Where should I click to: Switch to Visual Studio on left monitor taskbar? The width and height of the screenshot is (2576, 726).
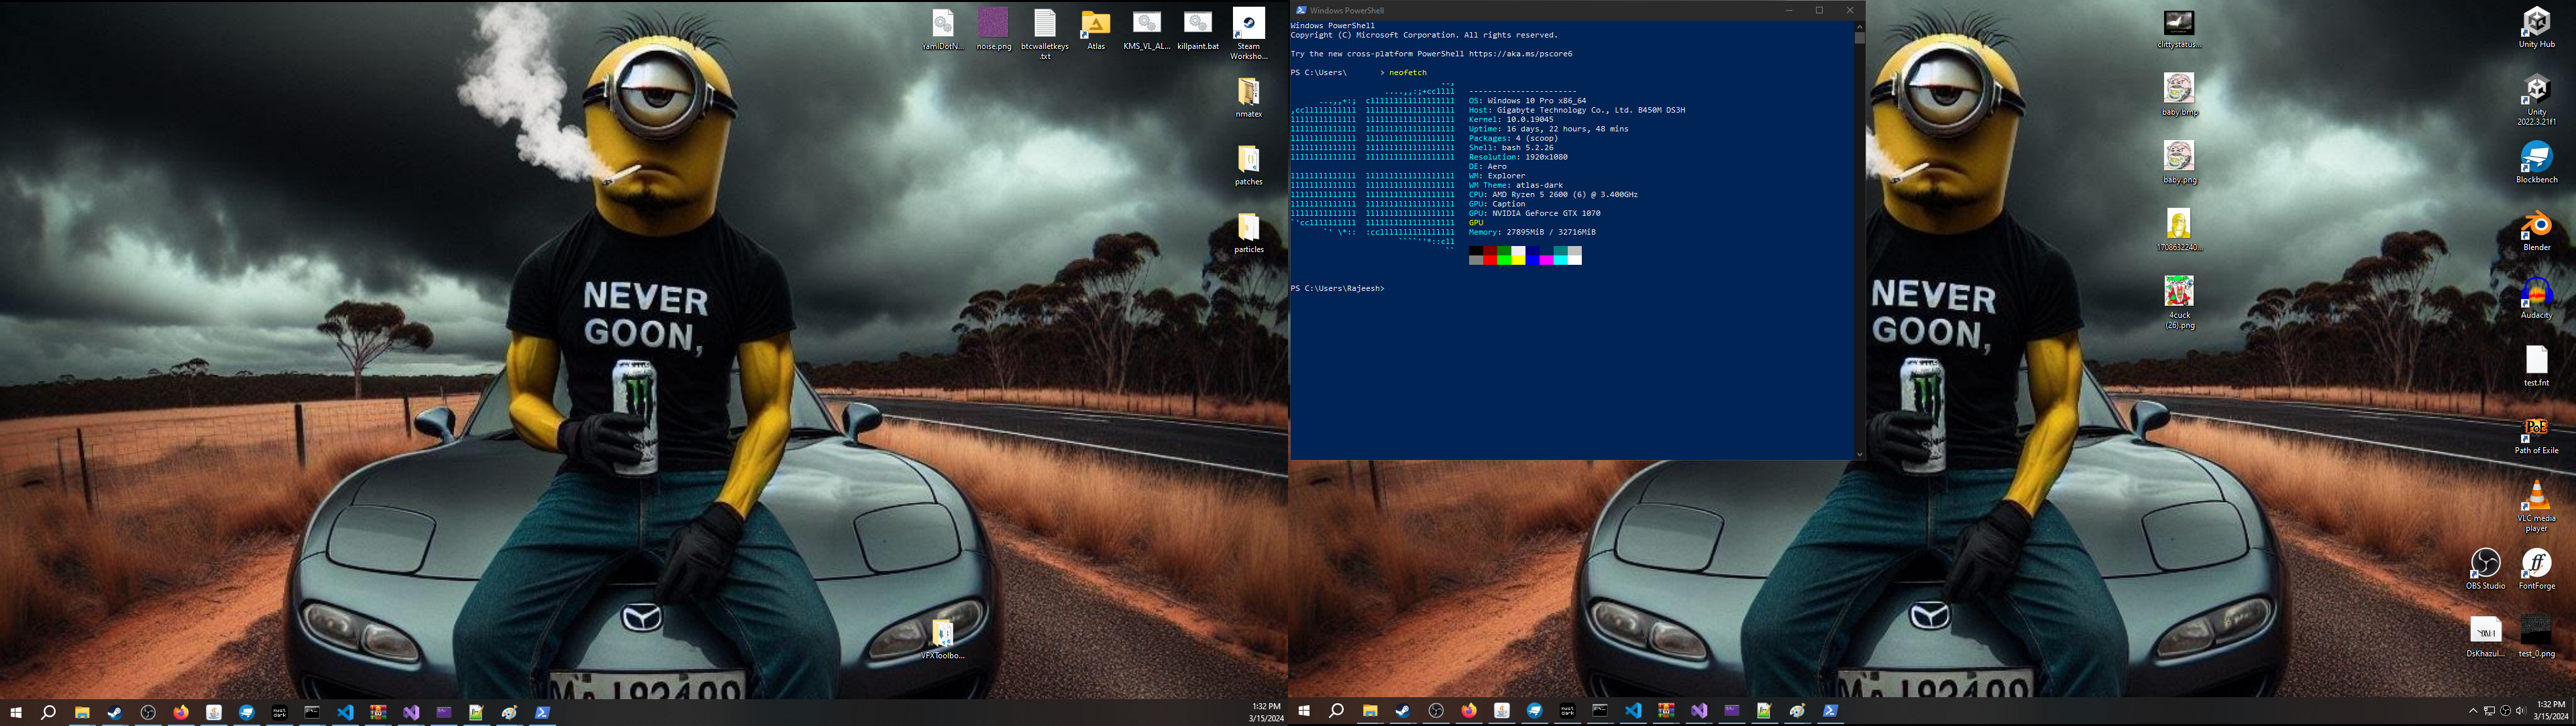pyautogui.click(x=411, y=712)
